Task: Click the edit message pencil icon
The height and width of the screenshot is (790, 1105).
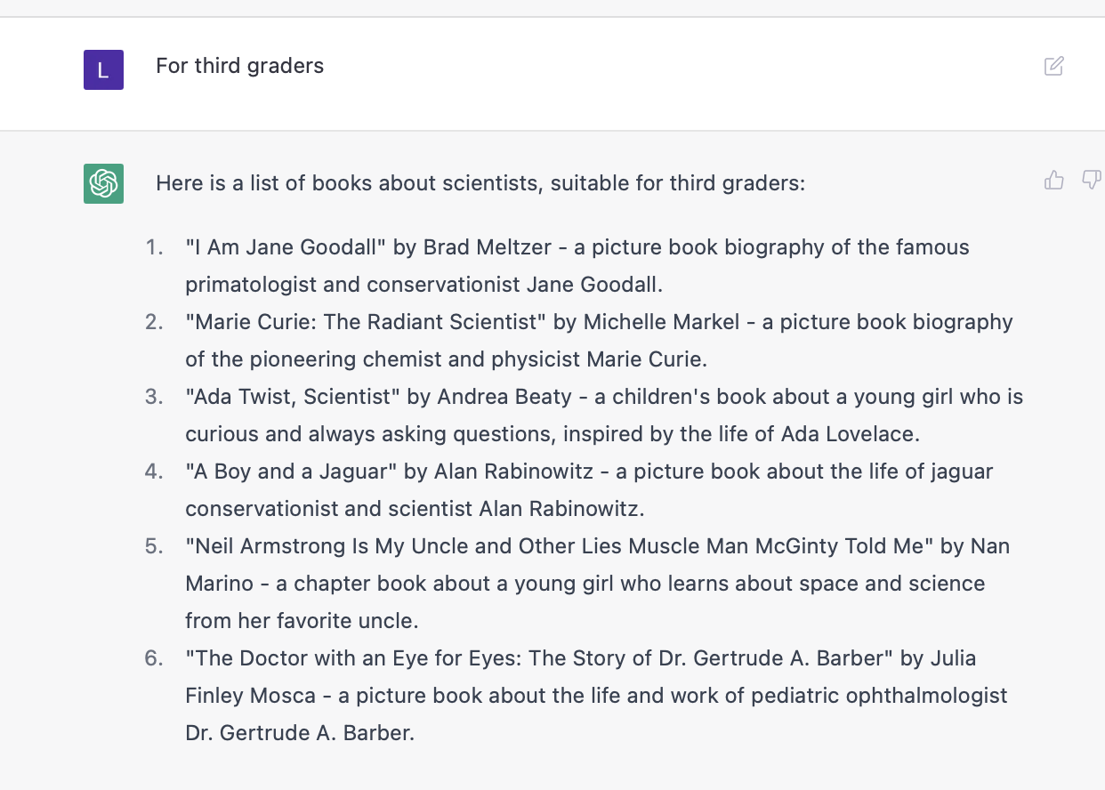Action: (1053, 66)
